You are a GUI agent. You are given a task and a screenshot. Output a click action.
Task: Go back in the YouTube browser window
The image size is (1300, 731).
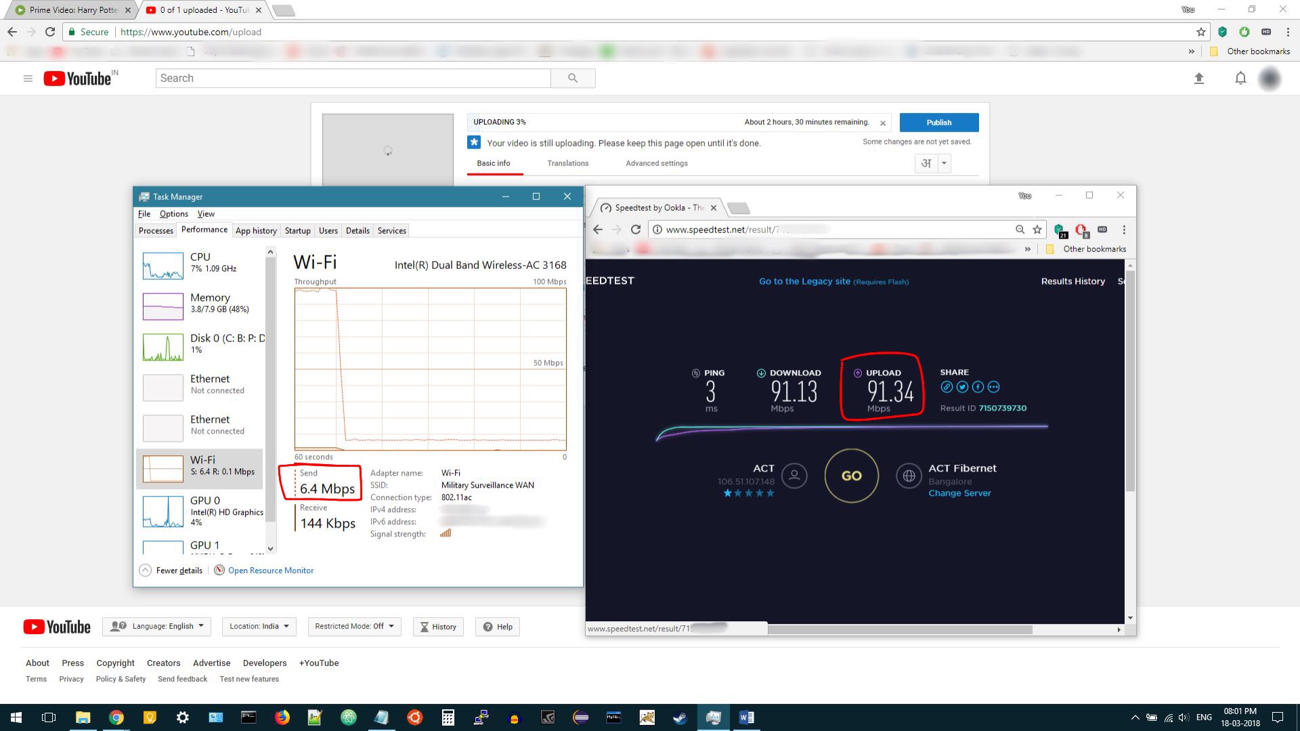point(12,32)
